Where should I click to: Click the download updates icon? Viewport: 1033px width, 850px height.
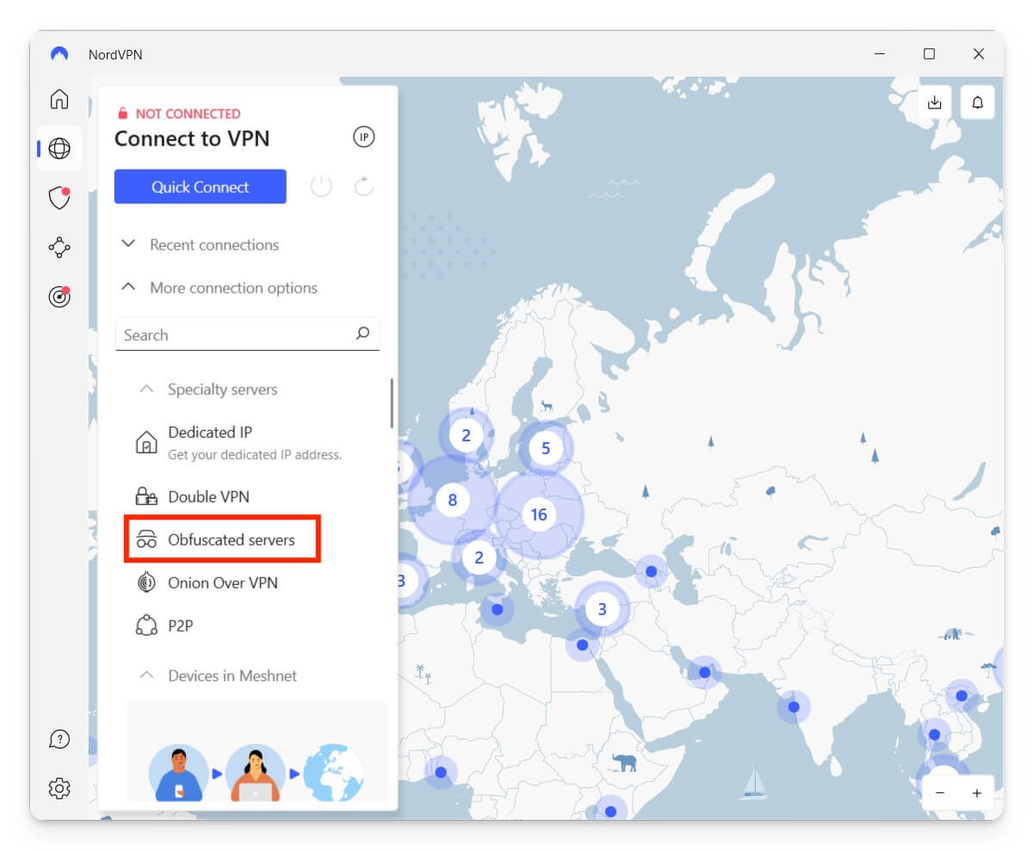[935, 102]
